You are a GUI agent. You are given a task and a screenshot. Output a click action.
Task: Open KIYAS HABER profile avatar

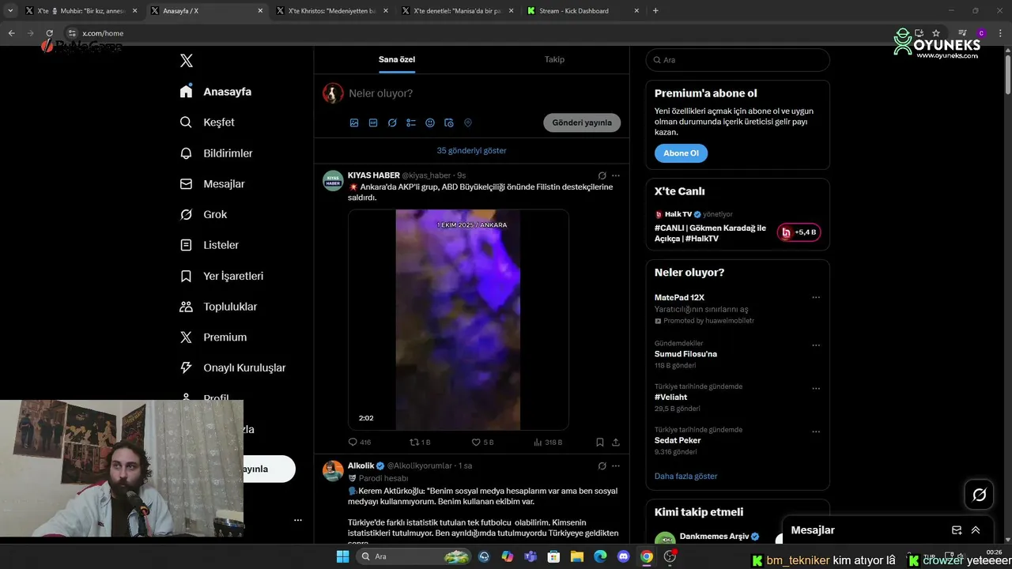pos(333,181)
